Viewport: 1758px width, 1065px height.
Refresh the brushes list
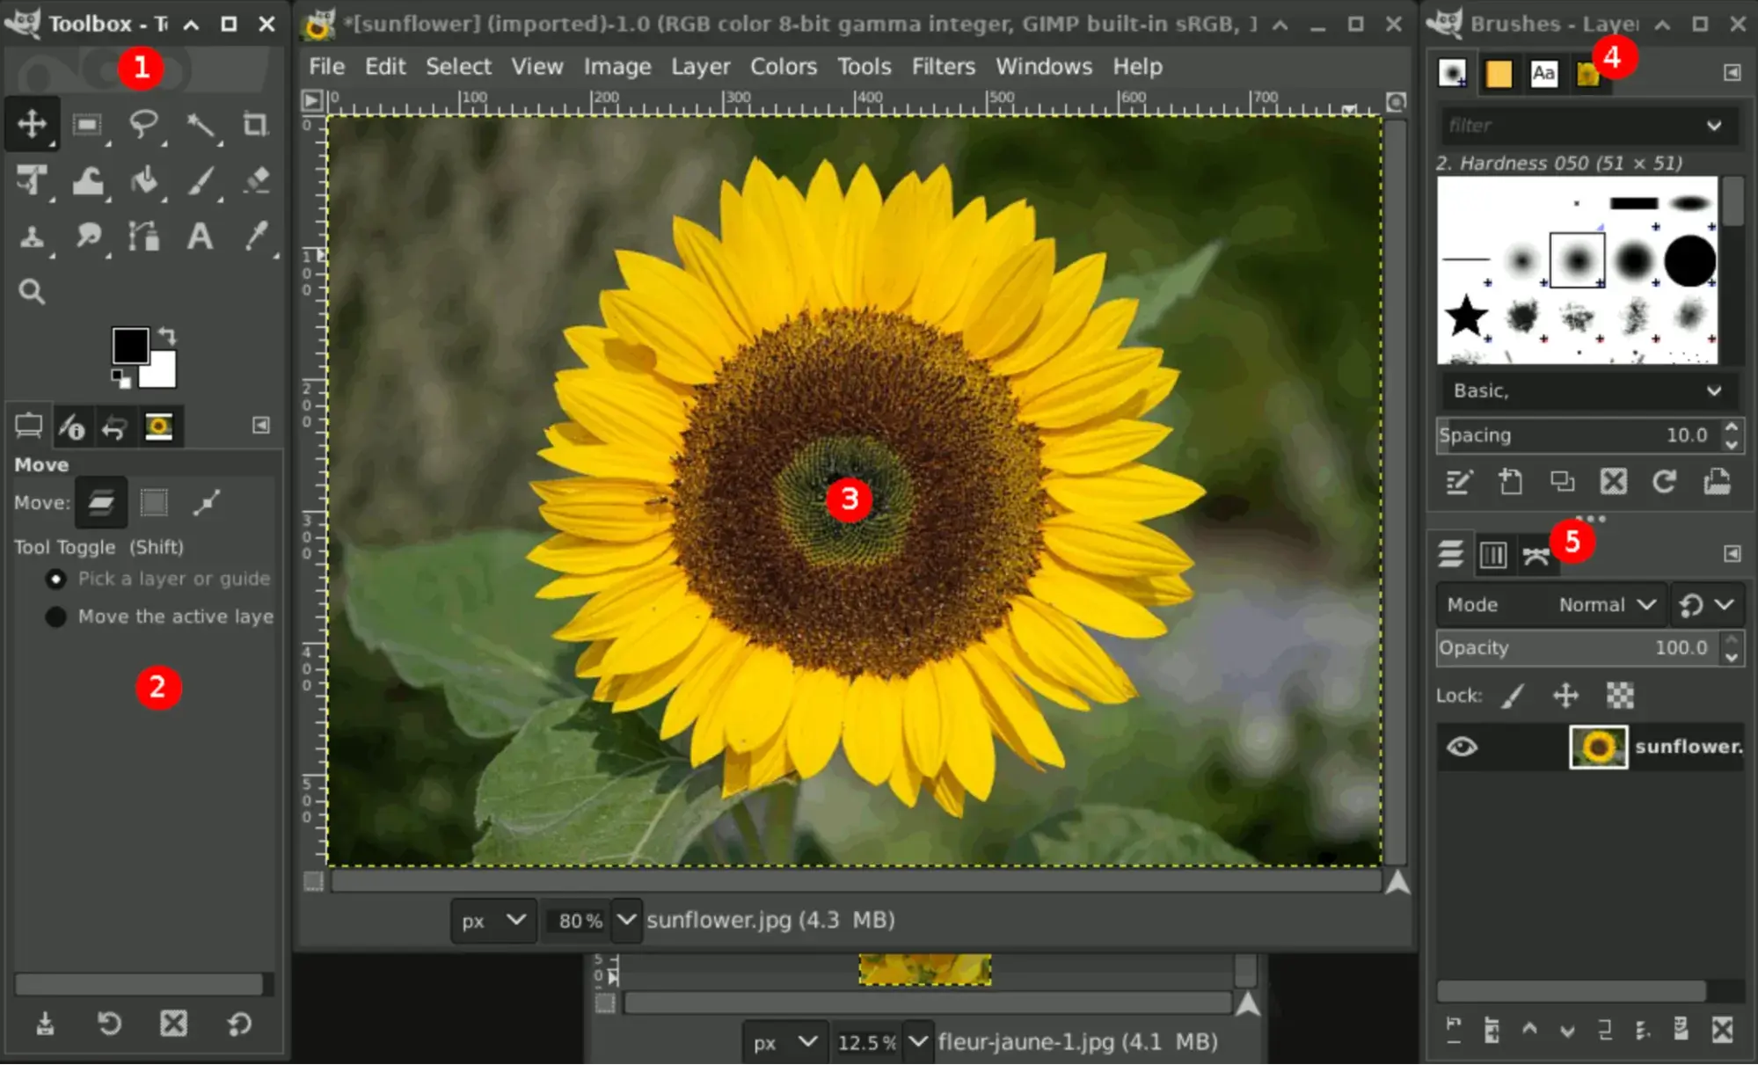(x=1665, y=482)
